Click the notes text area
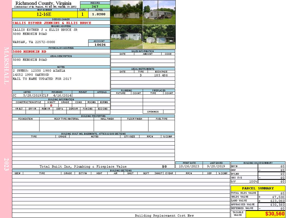This screenshot has height=218, width=286. pyautogui.click(x=61, y=79)
